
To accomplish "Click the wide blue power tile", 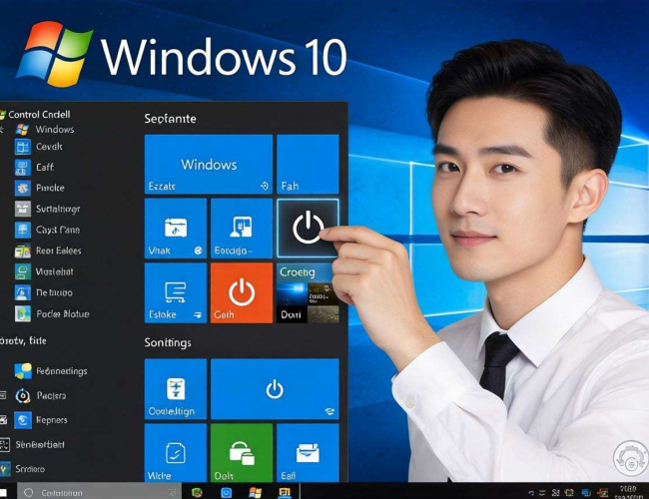I will pyautogui.click(x=275, y=389).
